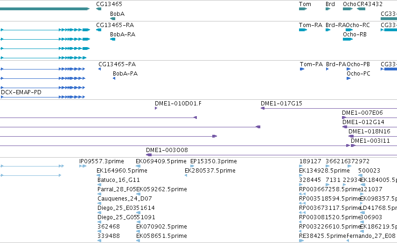The height and width of the screenshot is (243, 397).
Task: Click the EK059262.5prime EST label
Action: coord(161,189)
